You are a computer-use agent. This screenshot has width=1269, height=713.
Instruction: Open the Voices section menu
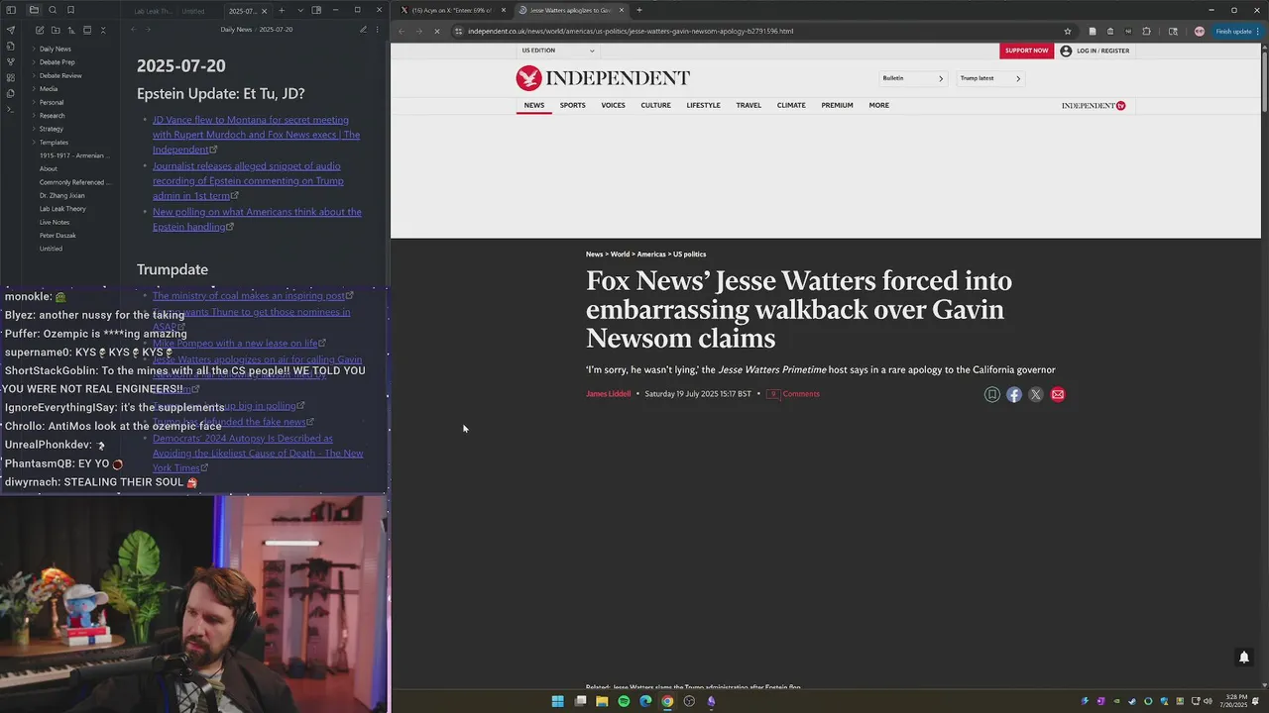pyautogui.click(x=613, y=105)
